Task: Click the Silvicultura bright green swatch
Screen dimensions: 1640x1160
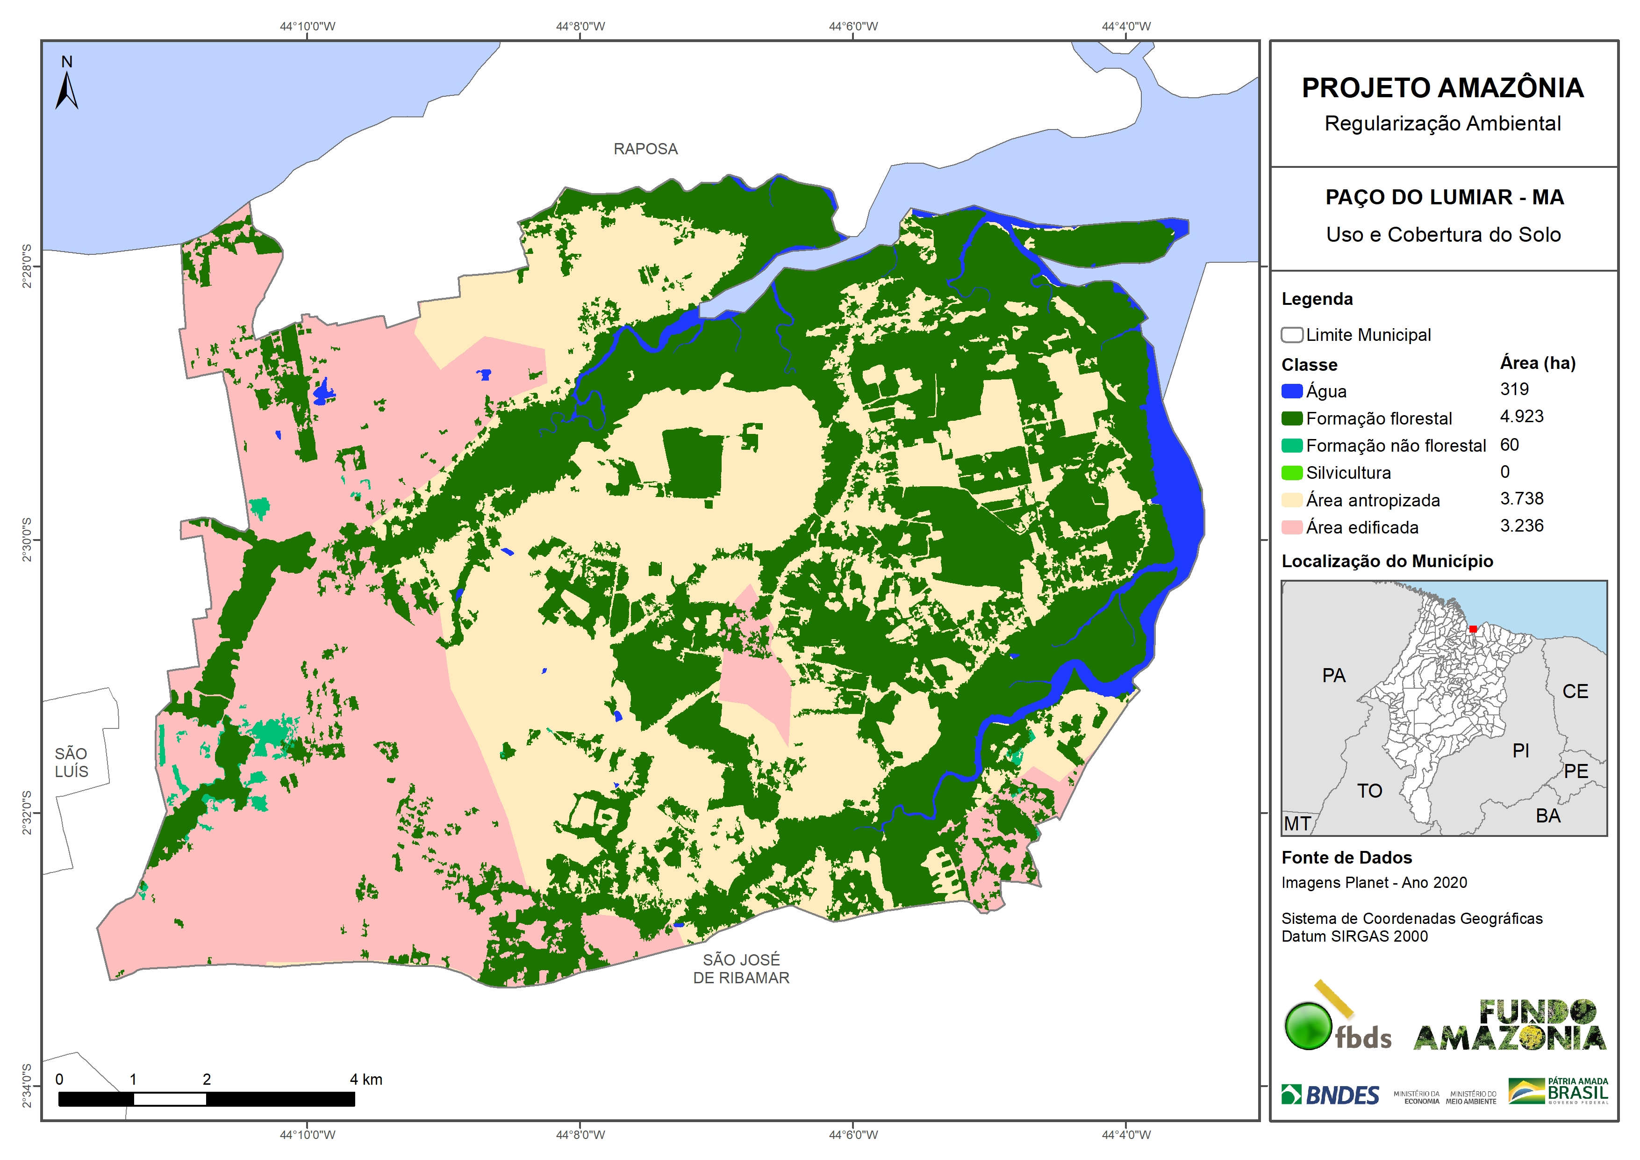Action: [1291, 473]
